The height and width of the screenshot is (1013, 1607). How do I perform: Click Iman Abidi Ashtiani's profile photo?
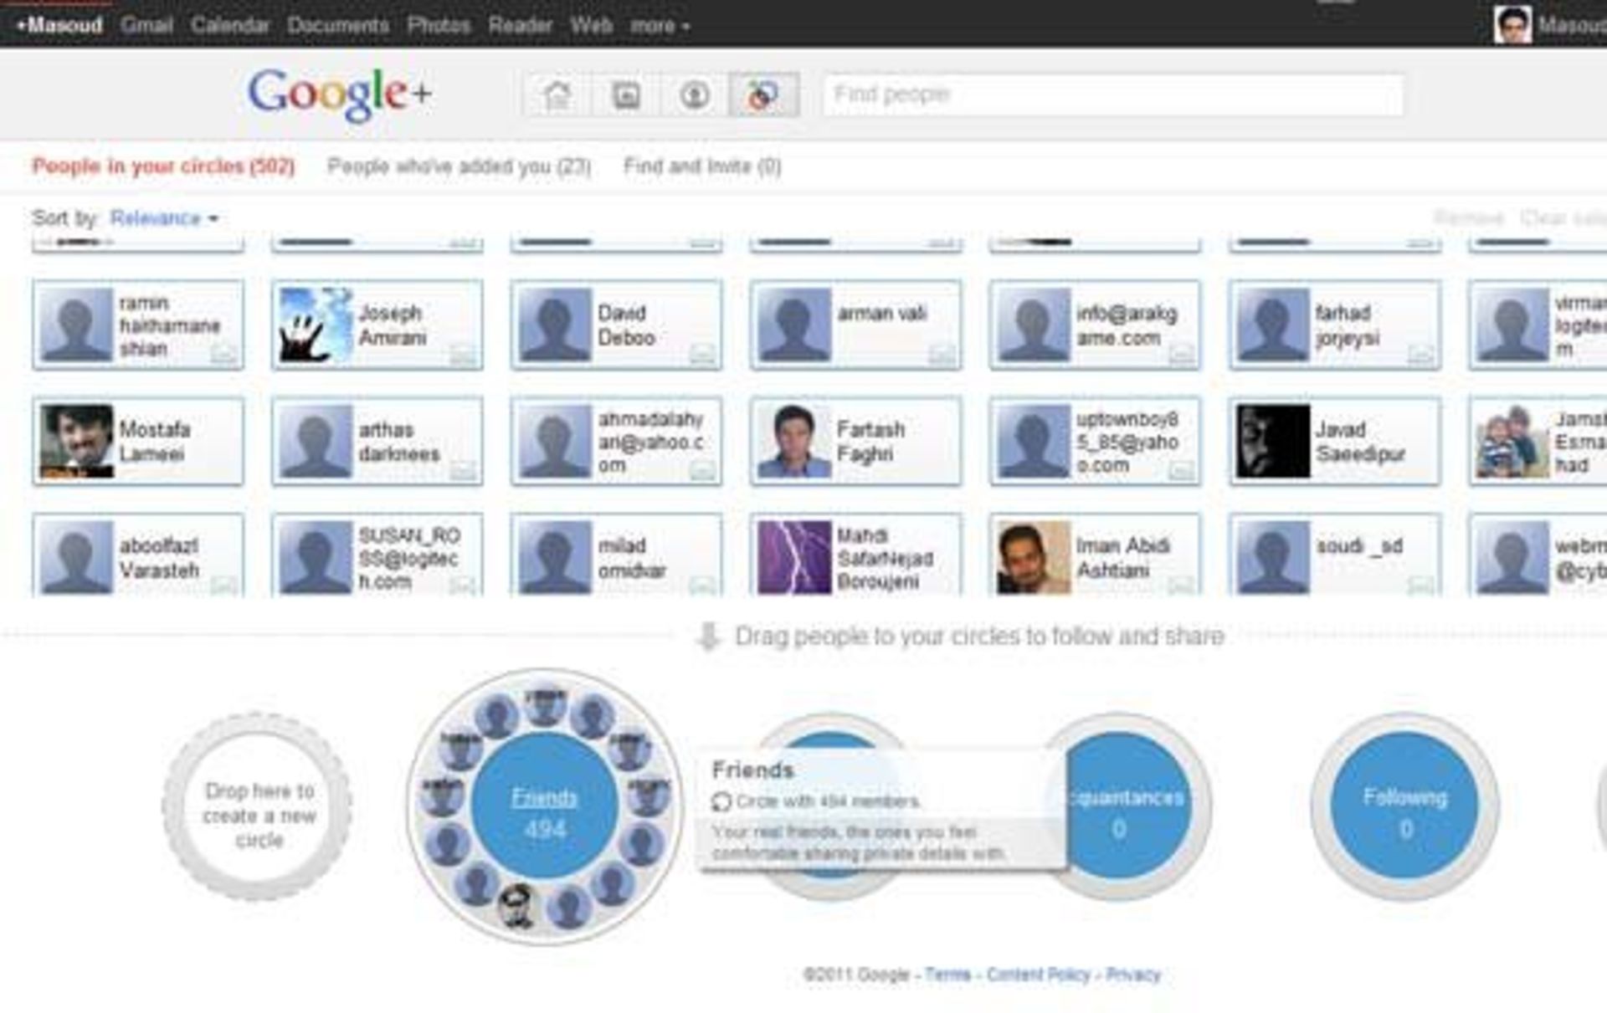(1034, 557)
